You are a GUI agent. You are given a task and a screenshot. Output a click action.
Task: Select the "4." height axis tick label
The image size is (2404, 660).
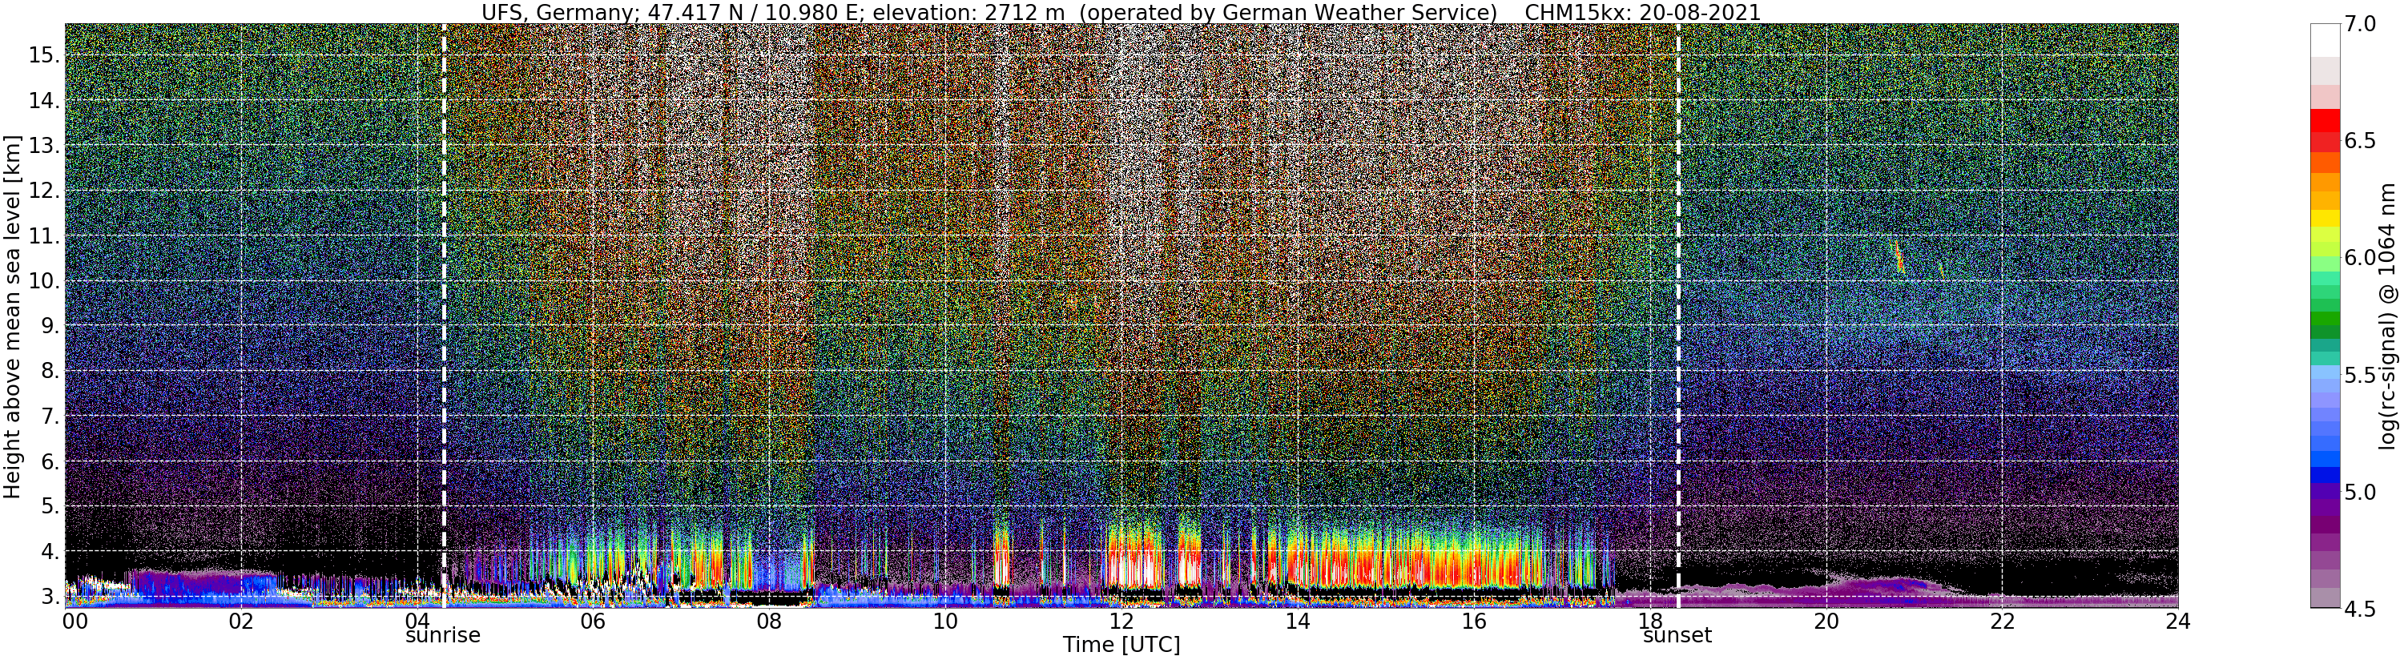[49, 551]
